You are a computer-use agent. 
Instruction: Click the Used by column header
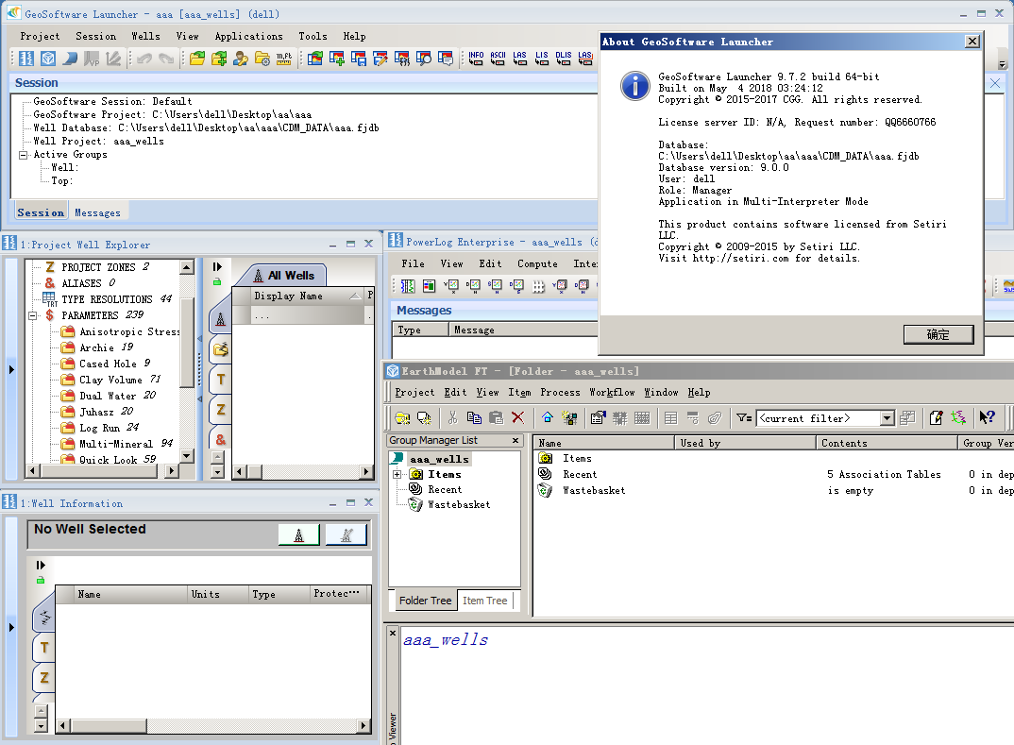pyautogui.click(x=745, y=442)
